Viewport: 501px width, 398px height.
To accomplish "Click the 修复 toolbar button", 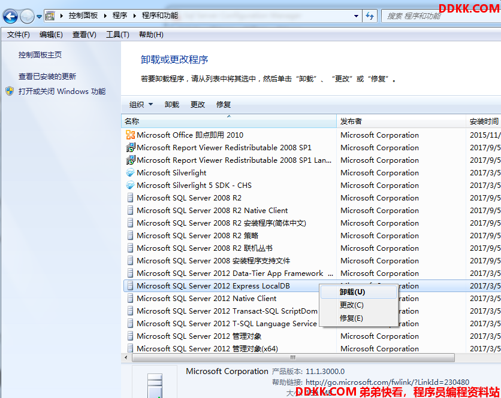I will pyautogui.click(x=224, y=104).
